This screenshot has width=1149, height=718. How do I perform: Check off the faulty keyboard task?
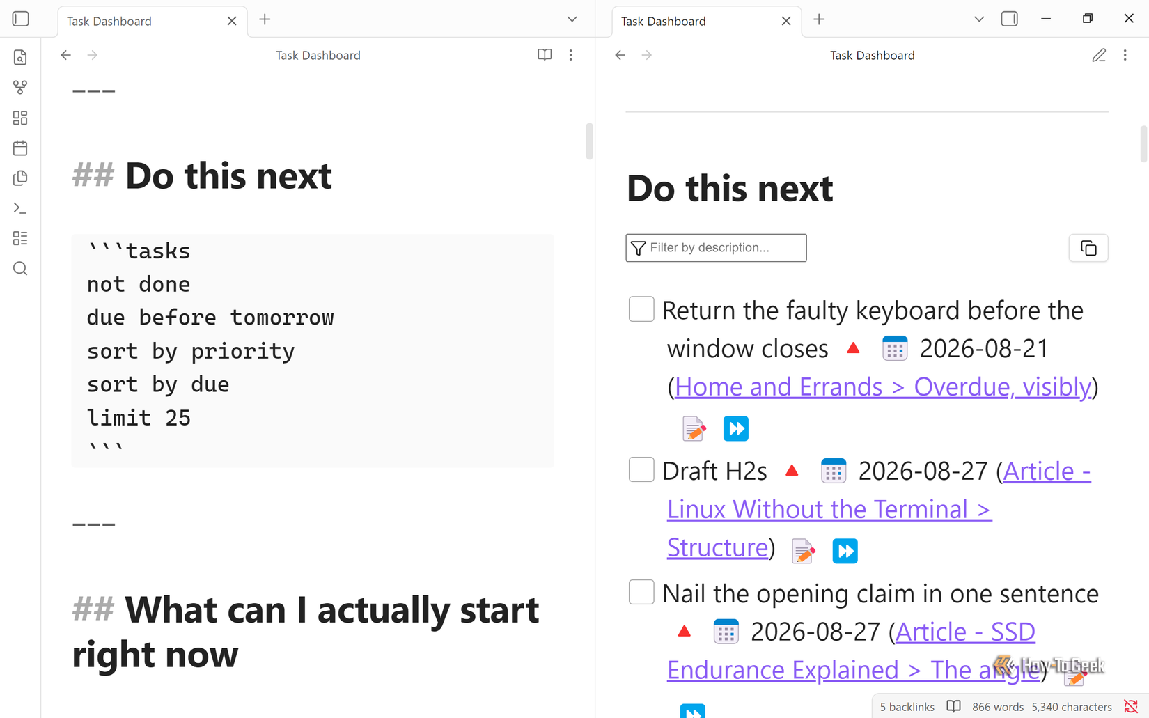(x=641, y=309)
